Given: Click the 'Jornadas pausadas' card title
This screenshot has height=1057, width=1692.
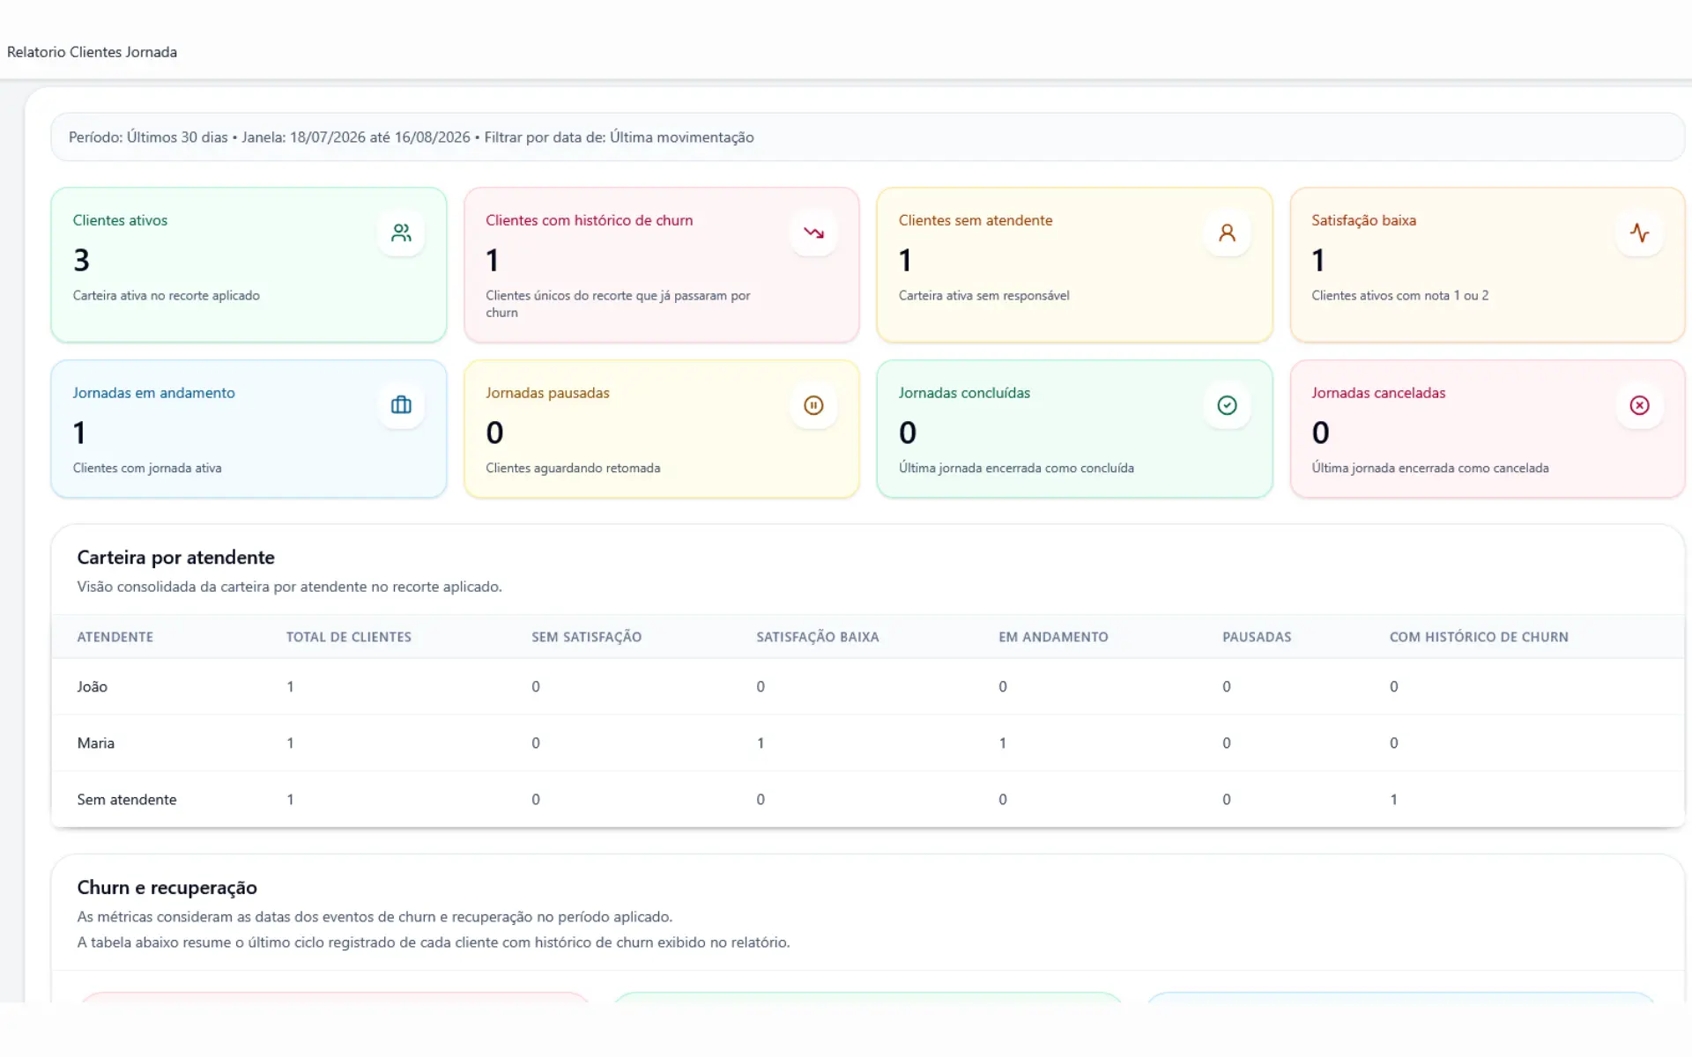Looking at the screenshot, I should click(x=547, y=393).
